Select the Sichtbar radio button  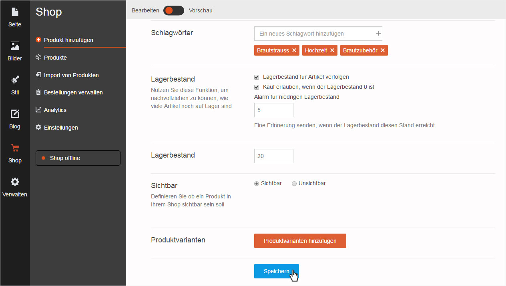[257, 184]
